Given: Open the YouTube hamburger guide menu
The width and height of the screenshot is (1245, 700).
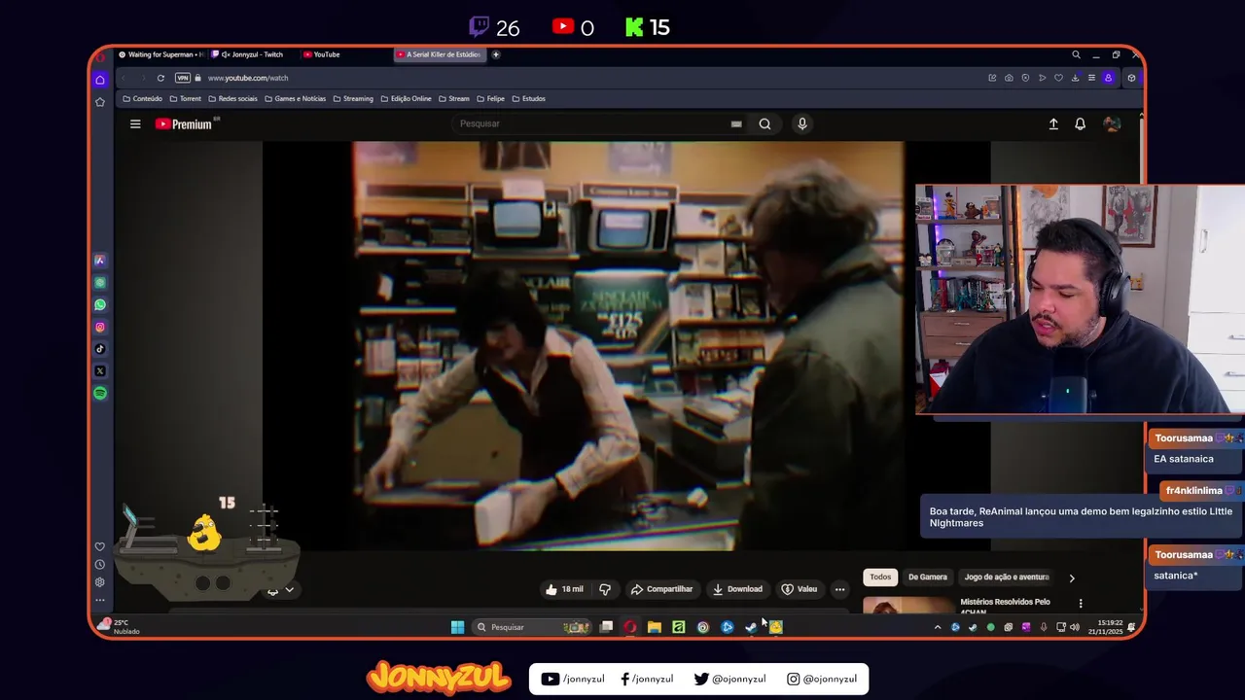Looking at the screenshot, I should tap(135, 123).
